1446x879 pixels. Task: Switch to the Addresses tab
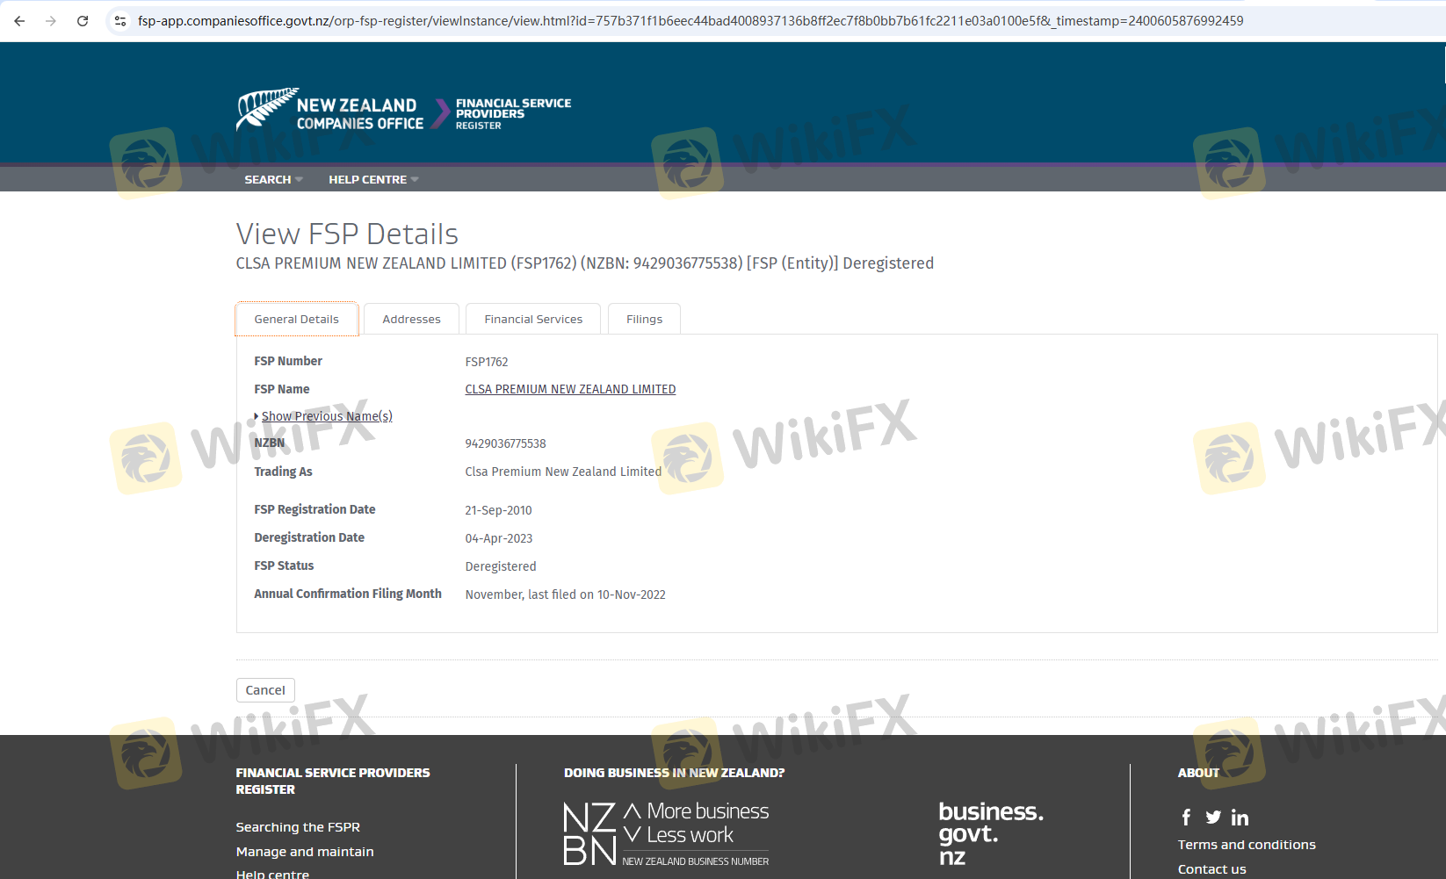click(x=411, y=320)
